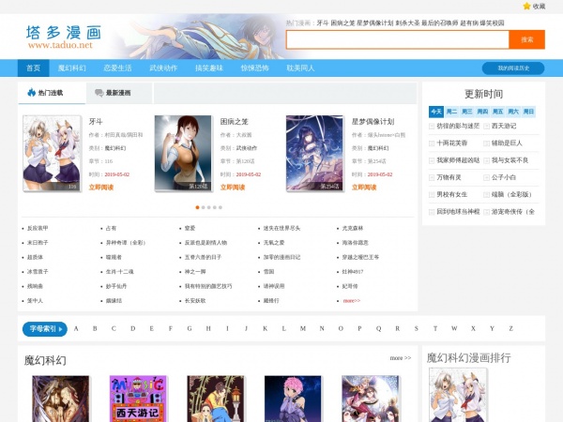The height and width of the screenshot is (422, 563).
Task: Open 神之一脚 in the comic list
Action: click(195, 272)
